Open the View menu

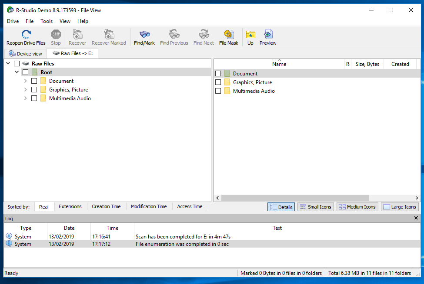(x=65, y=21)
